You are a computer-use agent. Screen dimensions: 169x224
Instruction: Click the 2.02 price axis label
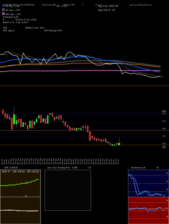coord(164,129)
